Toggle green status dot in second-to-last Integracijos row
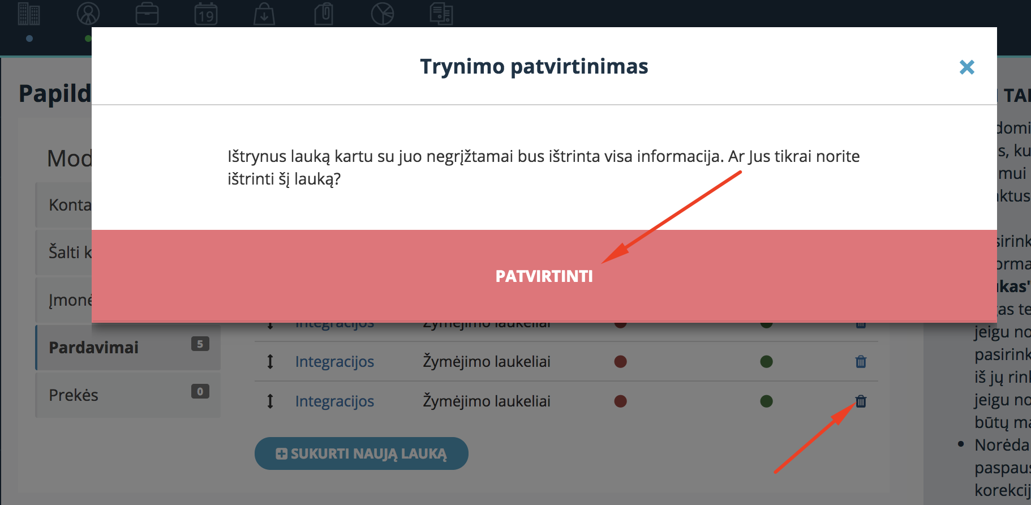Screen dimensions: 1031x505 767,362
